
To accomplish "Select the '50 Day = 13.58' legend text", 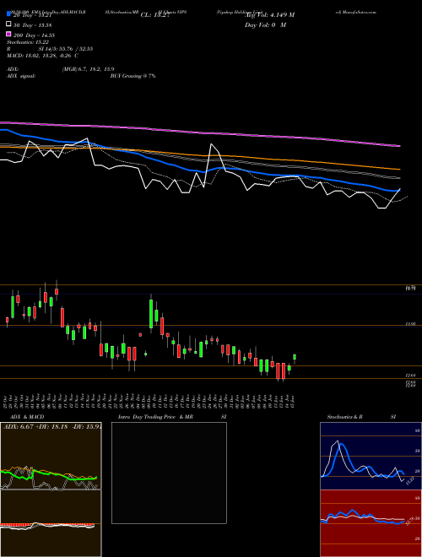I will 33,24.
